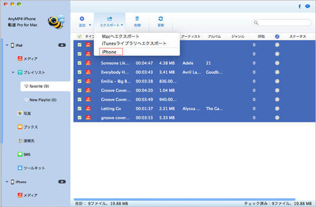The height and width of the screenshot is (207, 316).
Task: Select iPod device in the sidebar
Action: [x=17, y=45]
